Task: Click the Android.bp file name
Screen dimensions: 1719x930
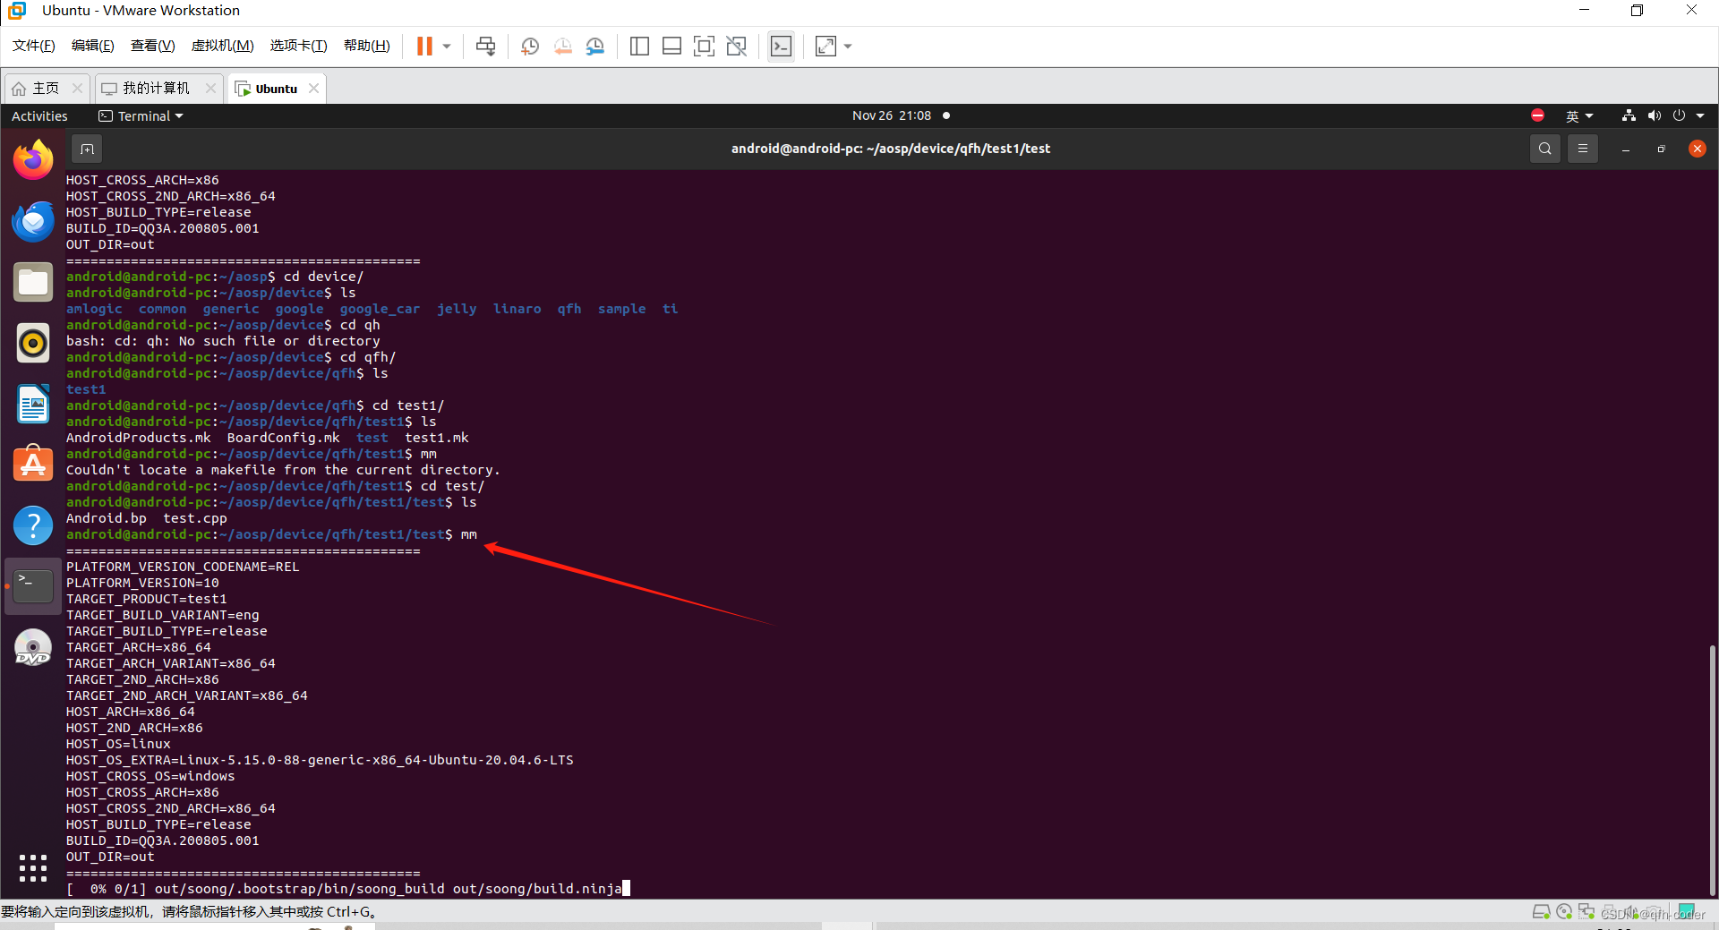Action: 106,518
